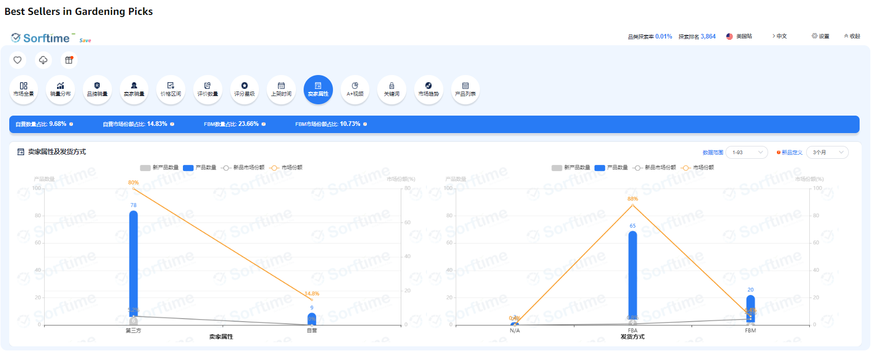
Task: Click the cloud download icon
Action: (x=43, y=60)
